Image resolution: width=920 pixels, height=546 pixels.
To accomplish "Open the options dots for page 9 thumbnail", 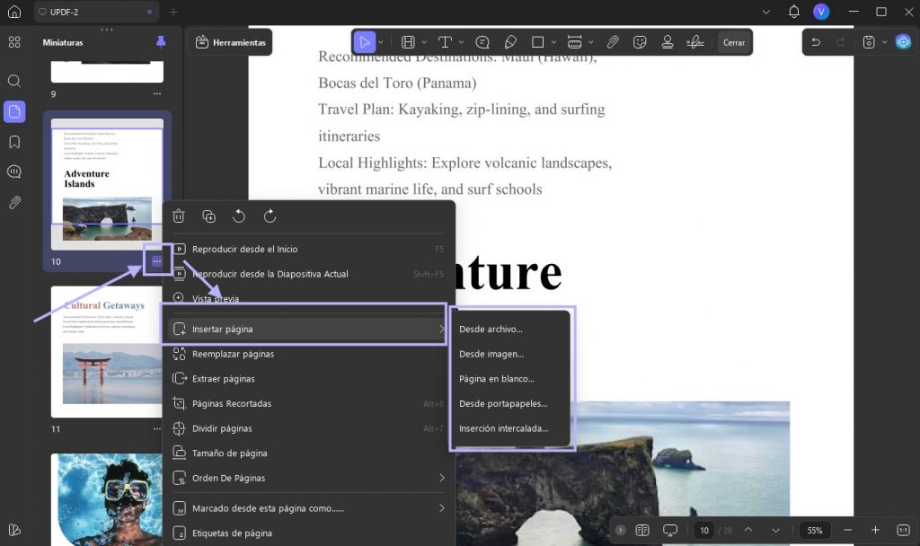I will [x=156, y=93].
